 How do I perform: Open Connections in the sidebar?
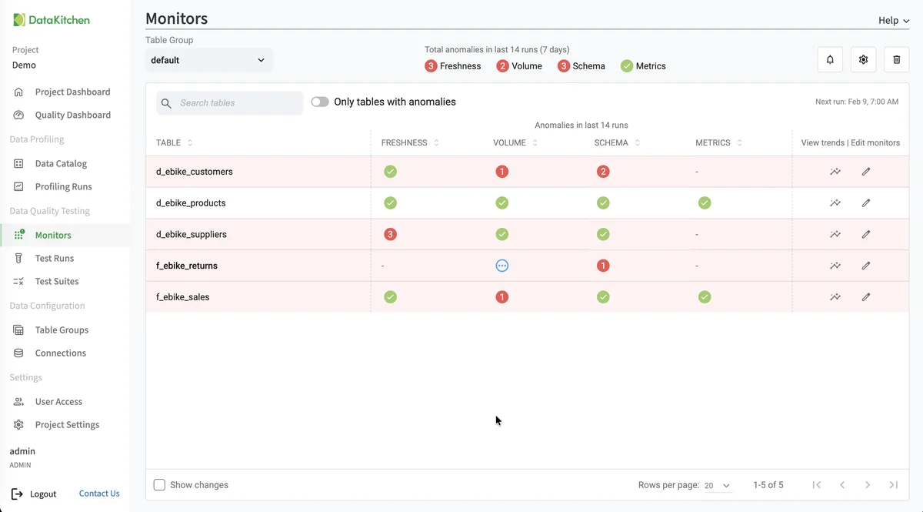pos(60,353)
